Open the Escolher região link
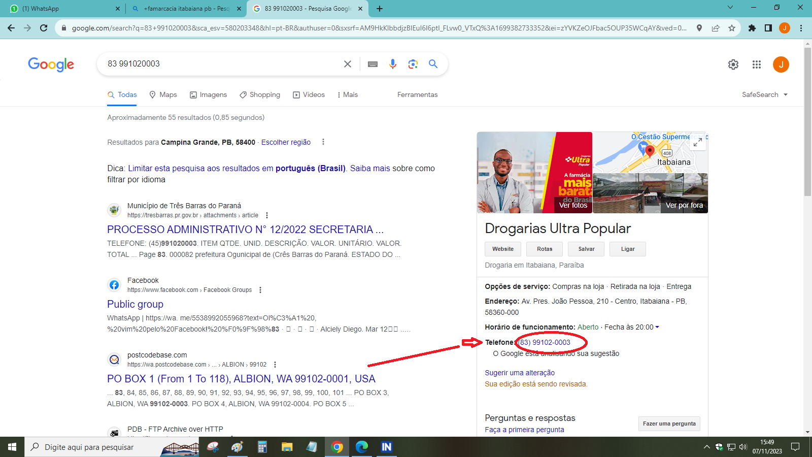The height and width of the screenshot is (457, 812). (x=286, y=142)
